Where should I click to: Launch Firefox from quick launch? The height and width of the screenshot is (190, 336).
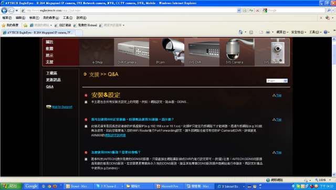55,186
